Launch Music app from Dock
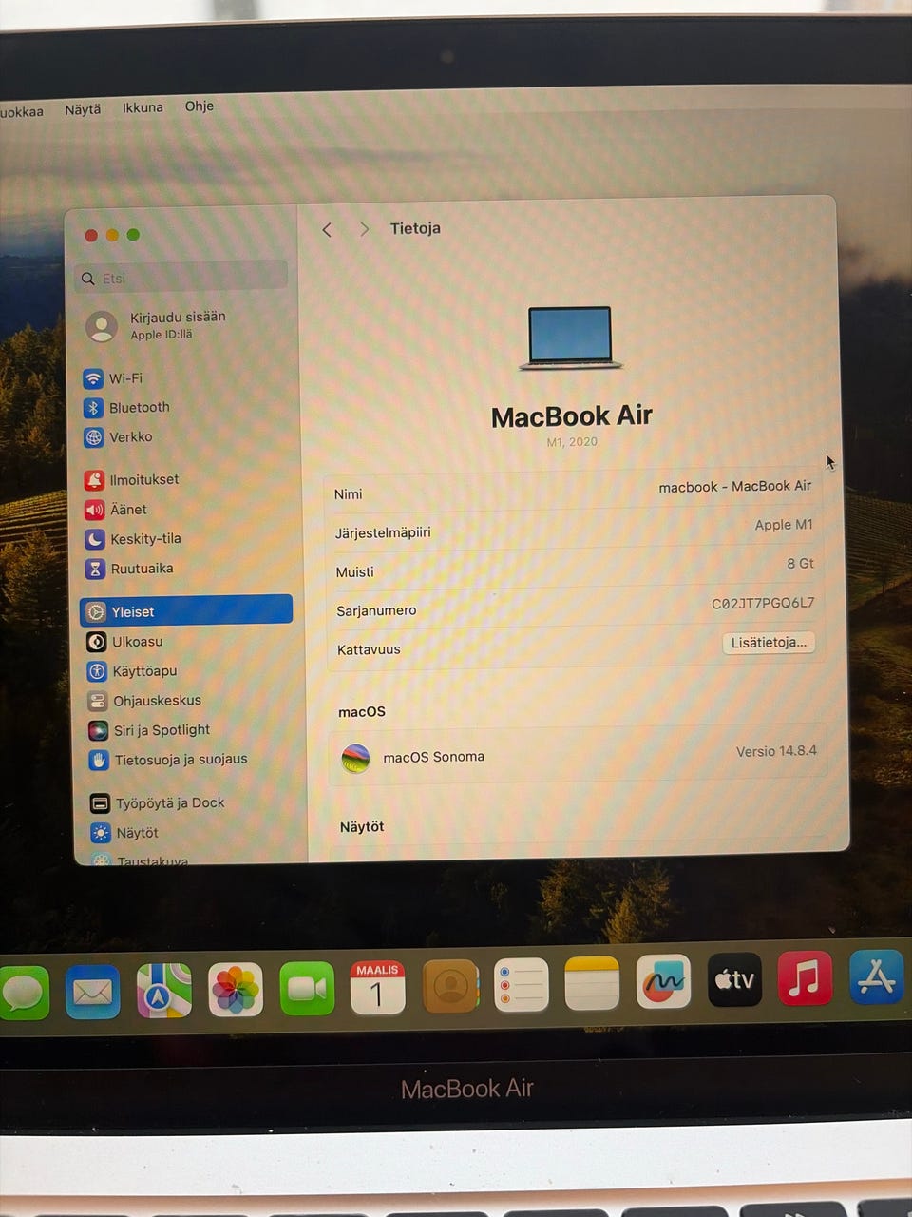The height and width of the screenshot is (1217, 912). point(805,978)
